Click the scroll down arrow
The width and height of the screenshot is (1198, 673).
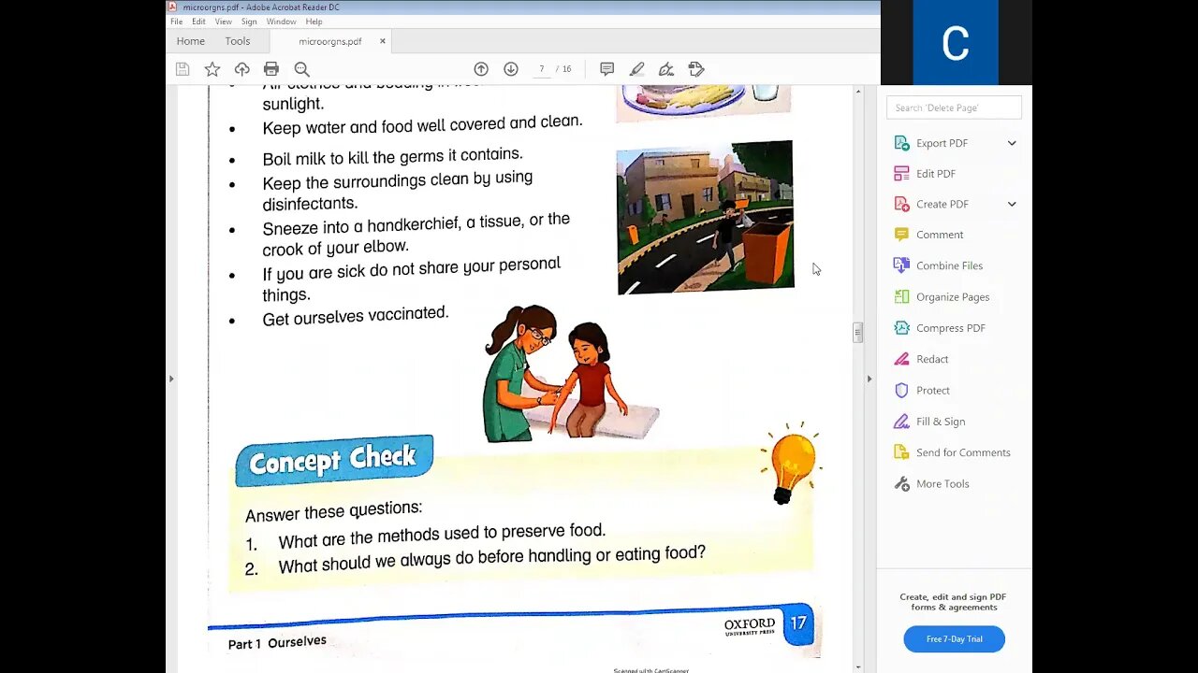pyautogui.click(x=857, y=666)
